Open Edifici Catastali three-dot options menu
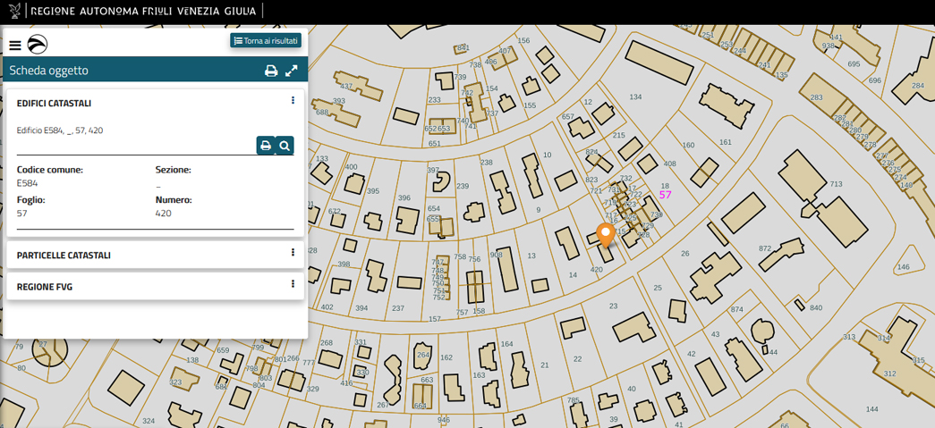Image resolution: width=935 pixels, height=428 pixels. tap(293, 101)
